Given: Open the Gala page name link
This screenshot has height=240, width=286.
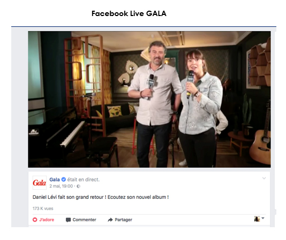Looking at the screenshot, I should click(x=55, y=180).
